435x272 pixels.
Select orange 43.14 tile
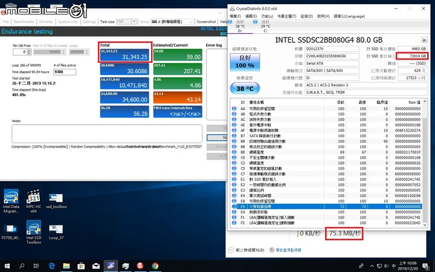click(x=178, y=97)
